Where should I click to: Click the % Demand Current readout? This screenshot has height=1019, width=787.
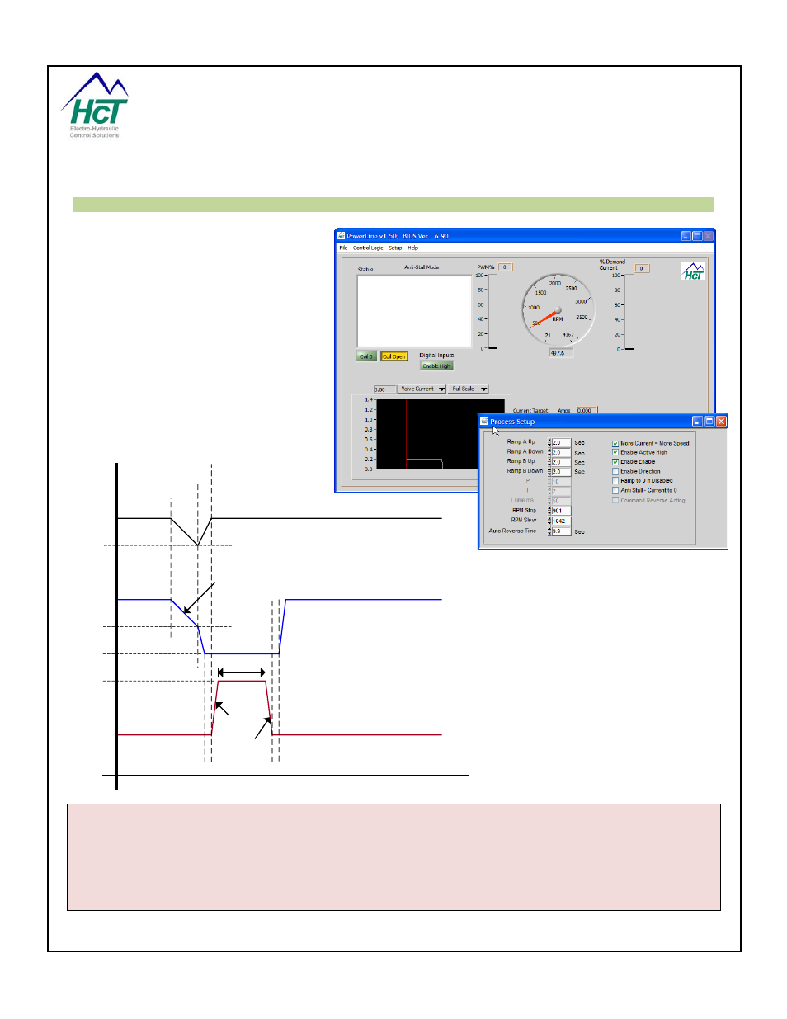tap(643, 268)
